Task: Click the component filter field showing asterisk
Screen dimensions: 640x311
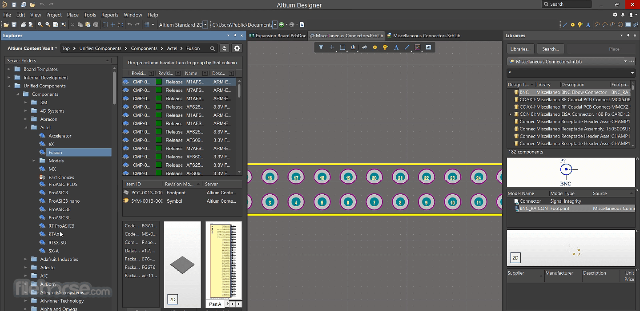Action: pos(571,73)
